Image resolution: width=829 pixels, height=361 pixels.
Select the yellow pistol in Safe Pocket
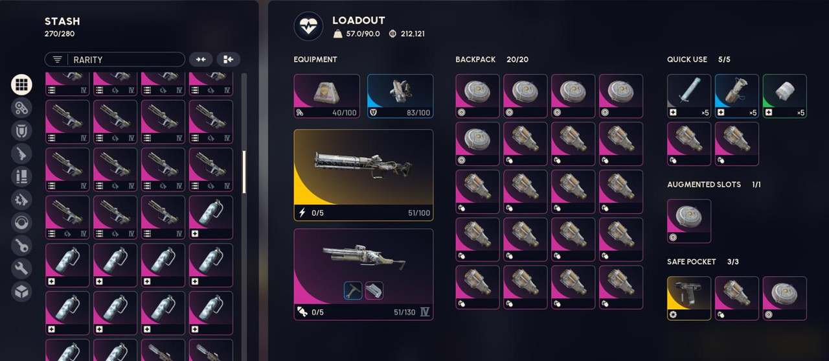click(x=689, y=298)
